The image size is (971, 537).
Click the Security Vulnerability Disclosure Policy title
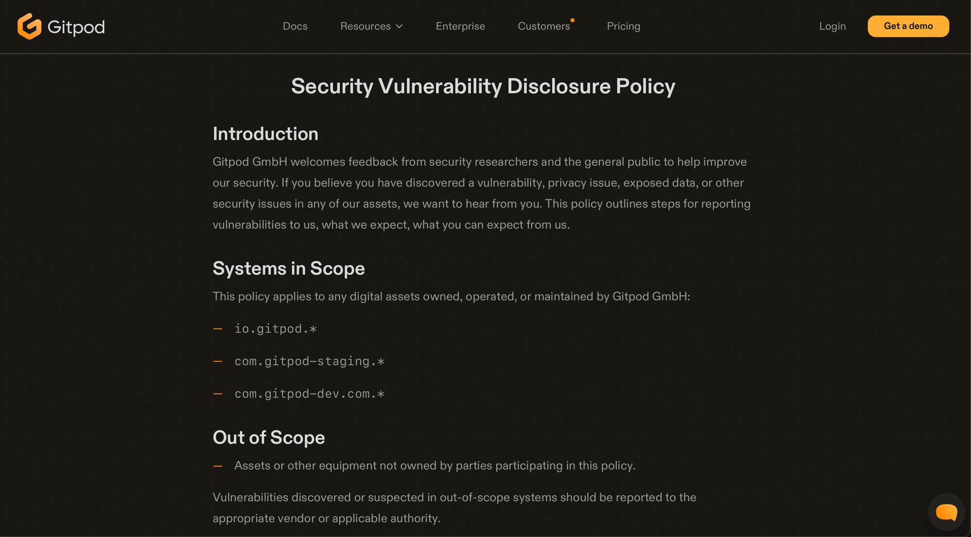point(483,86)
